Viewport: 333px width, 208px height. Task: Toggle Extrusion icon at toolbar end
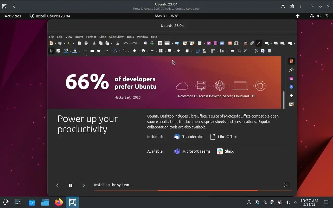click(270, 51)
